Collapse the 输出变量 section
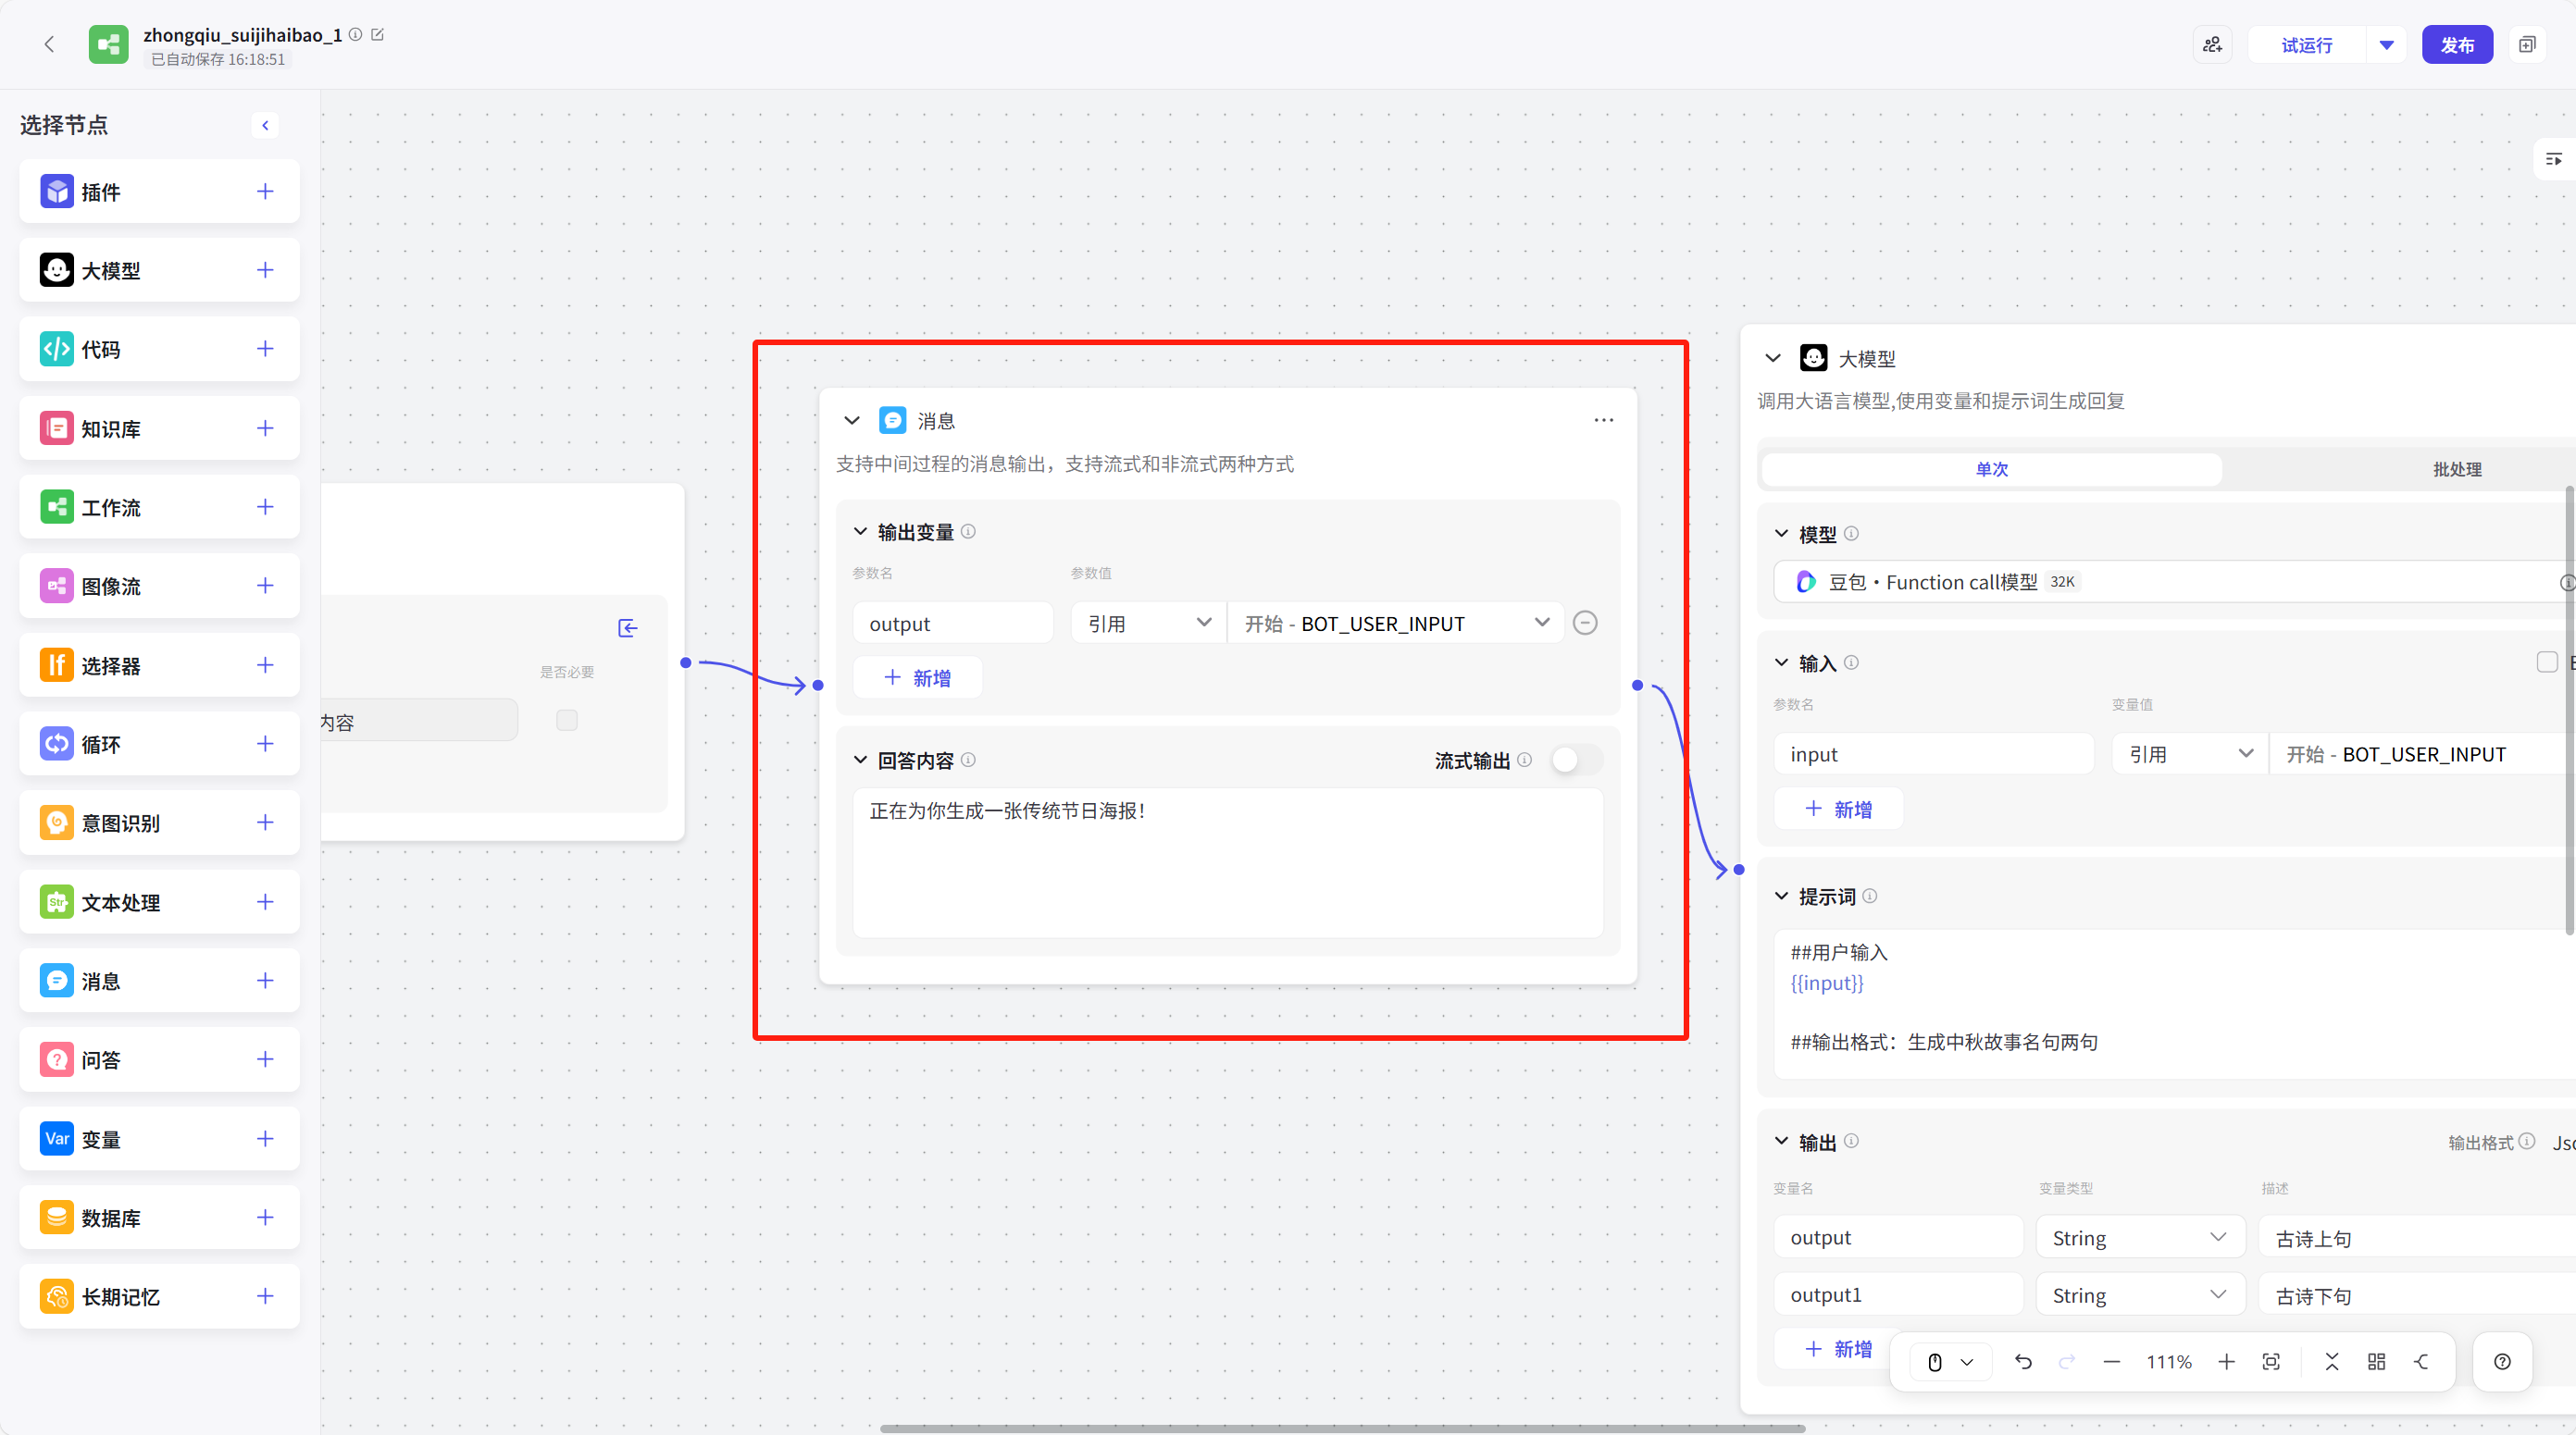This screenshot has height=1435, width=2576. pyautogui.click(x=860, y=532)
